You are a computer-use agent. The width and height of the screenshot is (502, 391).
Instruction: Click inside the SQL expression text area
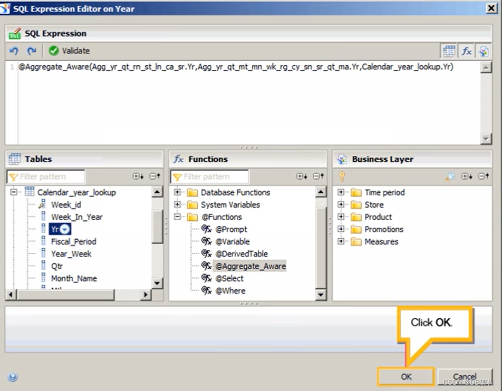tap(248, 102)
